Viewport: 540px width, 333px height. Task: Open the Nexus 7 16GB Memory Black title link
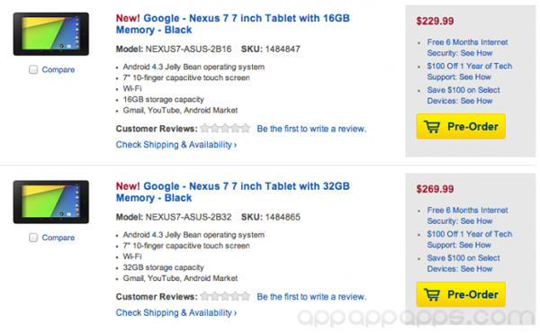point(233,23)
